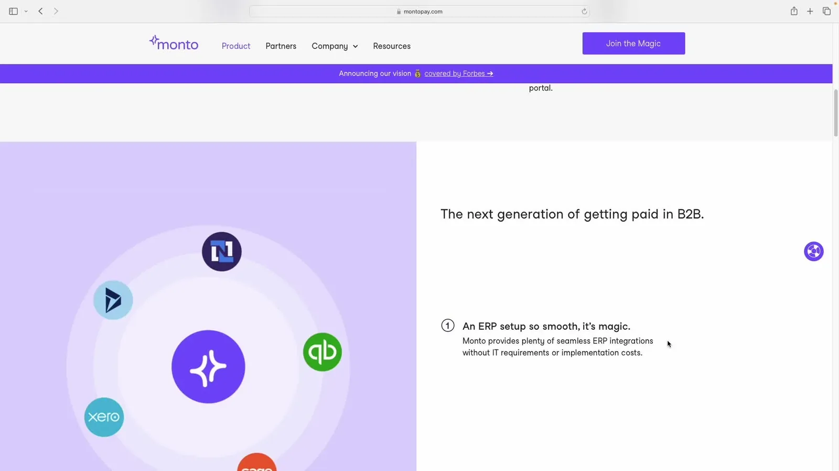The width and height of the screenshot is (839, 471).
Task: Click the monto logo
Action: pyautogui.click(x=174, y=43)
